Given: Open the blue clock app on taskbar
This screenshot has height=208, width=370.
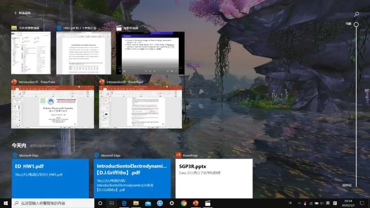Looking at the screenshot, I should [x=160, y=203].
